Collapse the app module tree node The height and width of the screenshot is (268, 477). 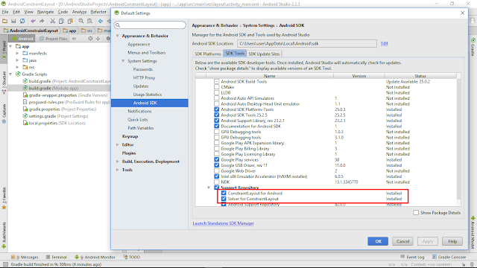(x=11, y=46)
